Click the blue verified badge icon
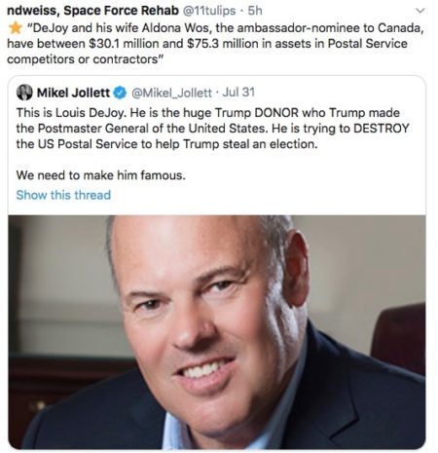The image size is (438, 453). [120, 93]
